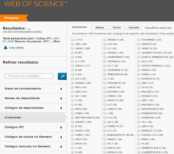Expand Códigos manuais no Derwent arrow
Screen dimensions: 174x154
click(61, 147)
